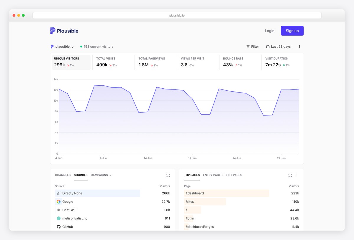Click the yellow minimize window button
Image resolution: width=354 pixels, height=240 pixels.
pyautogui.click(x=19, y=15)
